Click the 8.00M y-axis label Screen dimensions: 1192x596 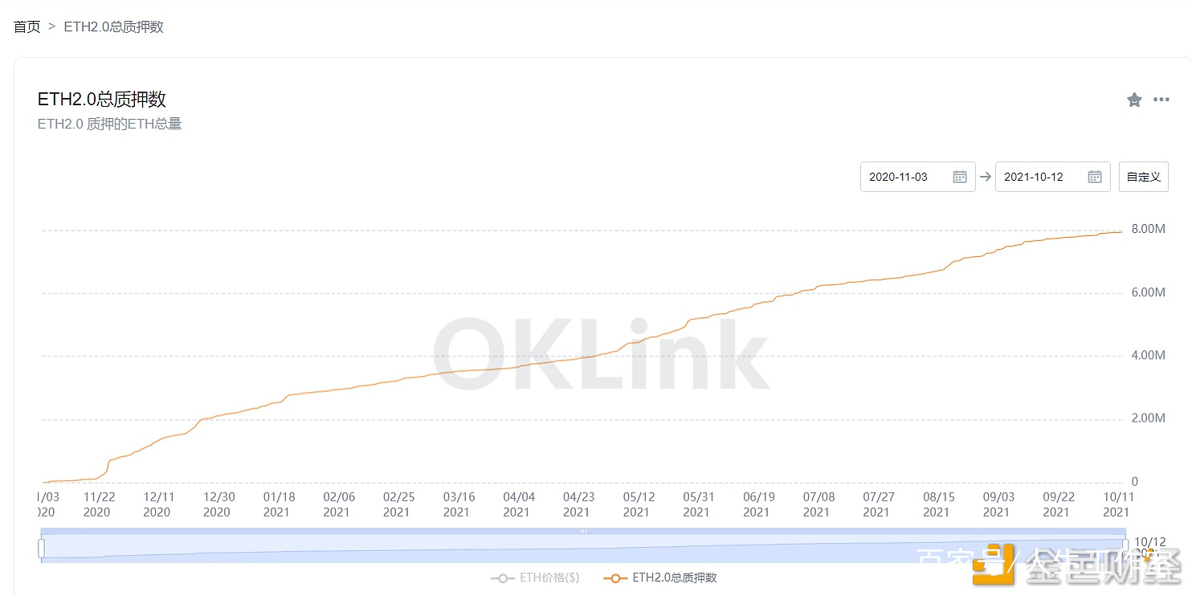tap(1148, 229)
